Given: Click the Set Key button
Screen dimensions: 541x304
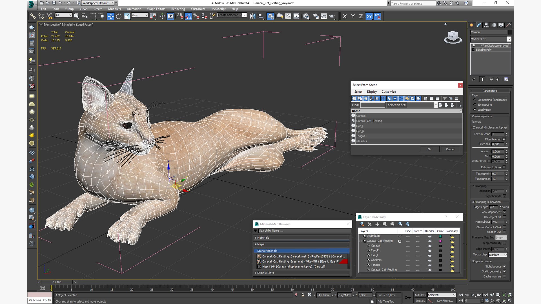Looking at the screenshot, I should 420,301.
